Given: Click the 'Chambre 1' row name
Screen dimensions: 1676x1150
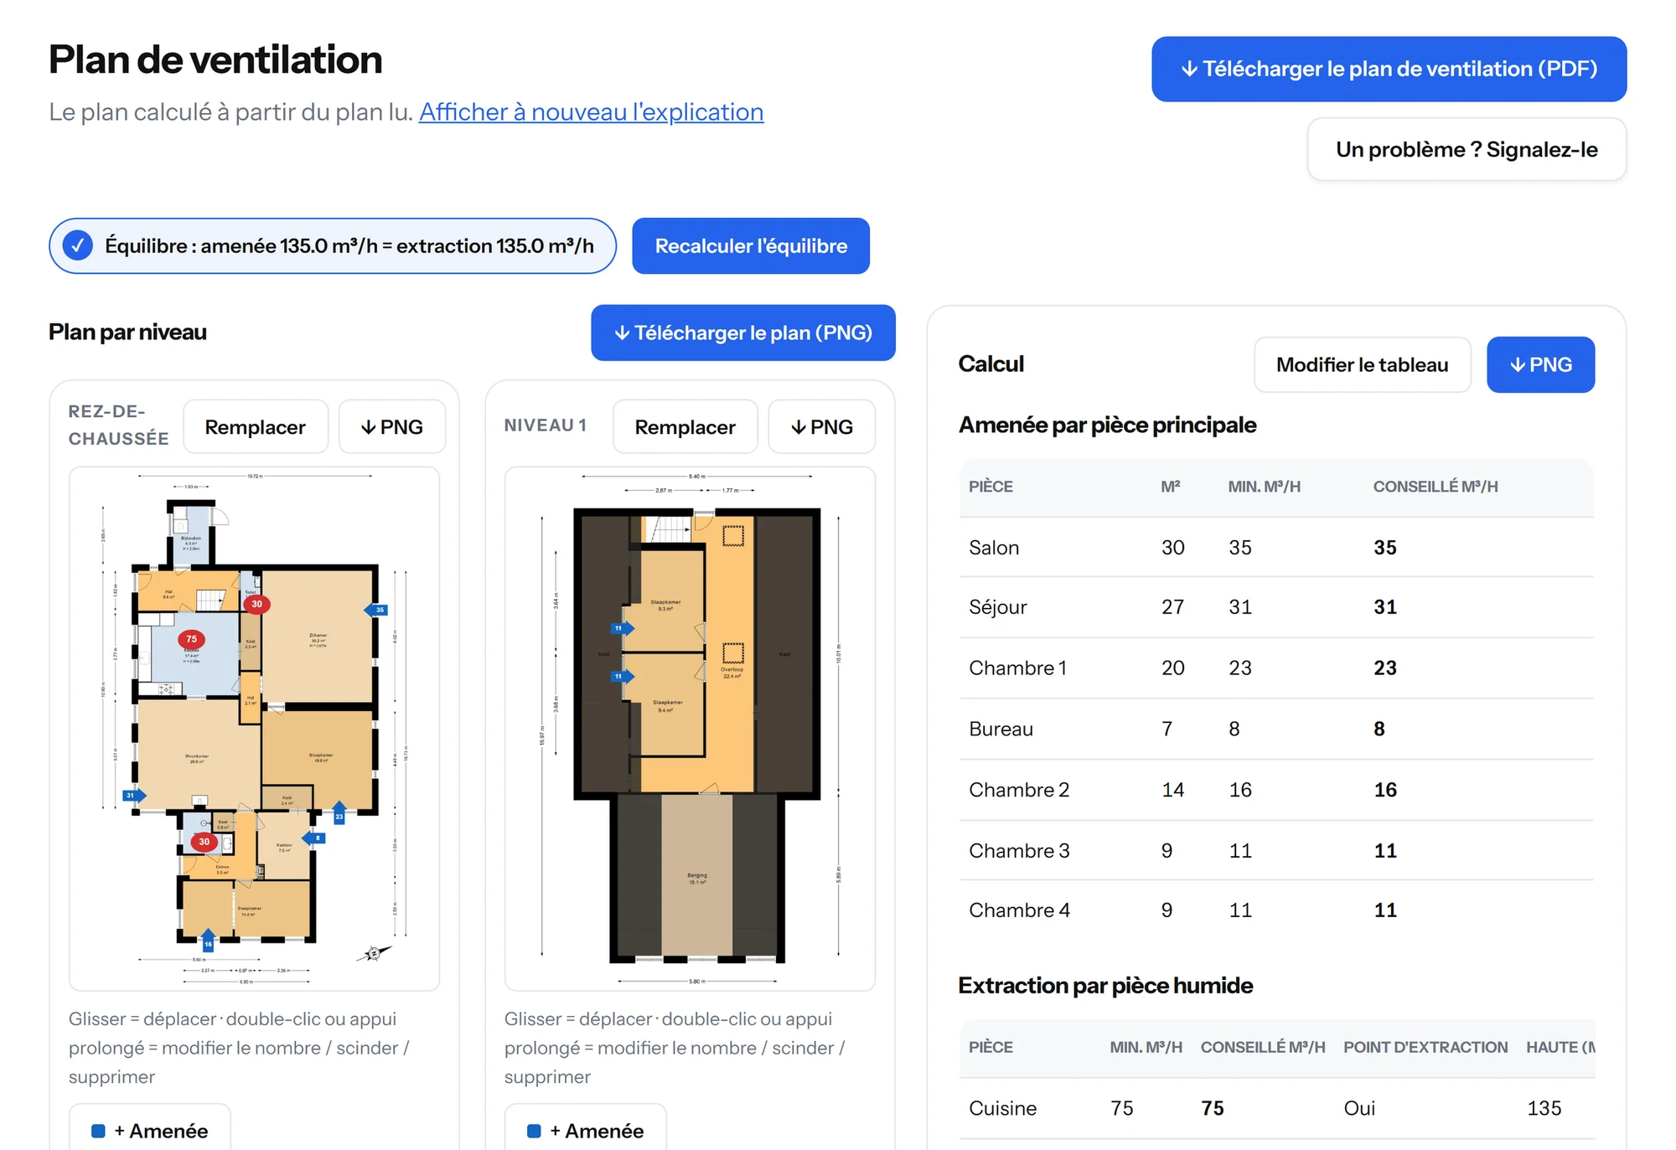Looking at the screenshot, I should tap(1017, 668).
